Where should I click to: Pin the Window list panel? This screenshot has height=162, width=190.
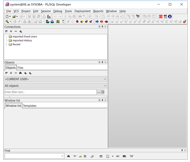102,100
